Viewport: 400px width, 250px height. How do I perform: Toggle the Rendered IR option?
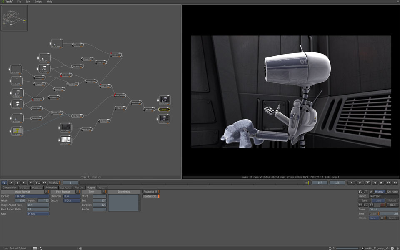pyautogui.click(x=151, y=192)
